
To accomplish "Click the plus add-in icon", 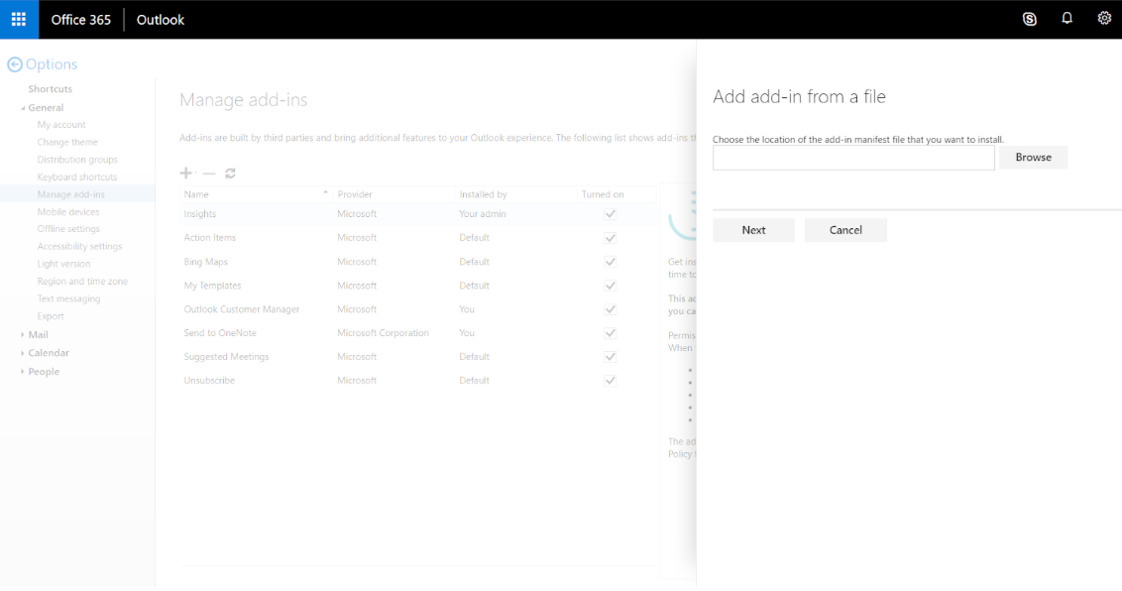I will pyautogui.click(x=186, y=174).
